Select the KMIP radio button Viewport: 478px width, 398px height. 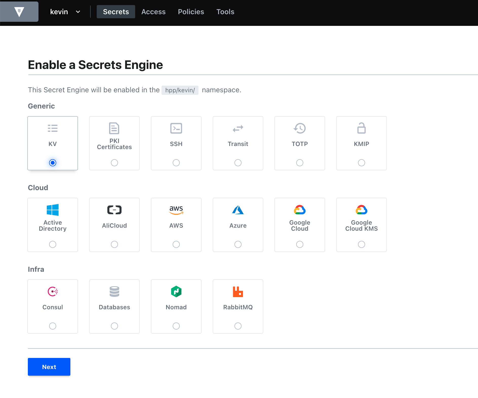tap(362, 163)
